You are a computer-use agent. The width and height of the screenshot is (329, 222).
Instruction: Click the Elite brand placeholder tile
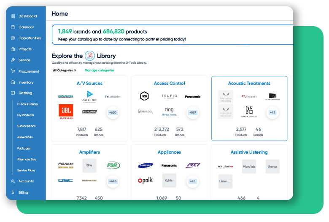[x=89, y=165]
